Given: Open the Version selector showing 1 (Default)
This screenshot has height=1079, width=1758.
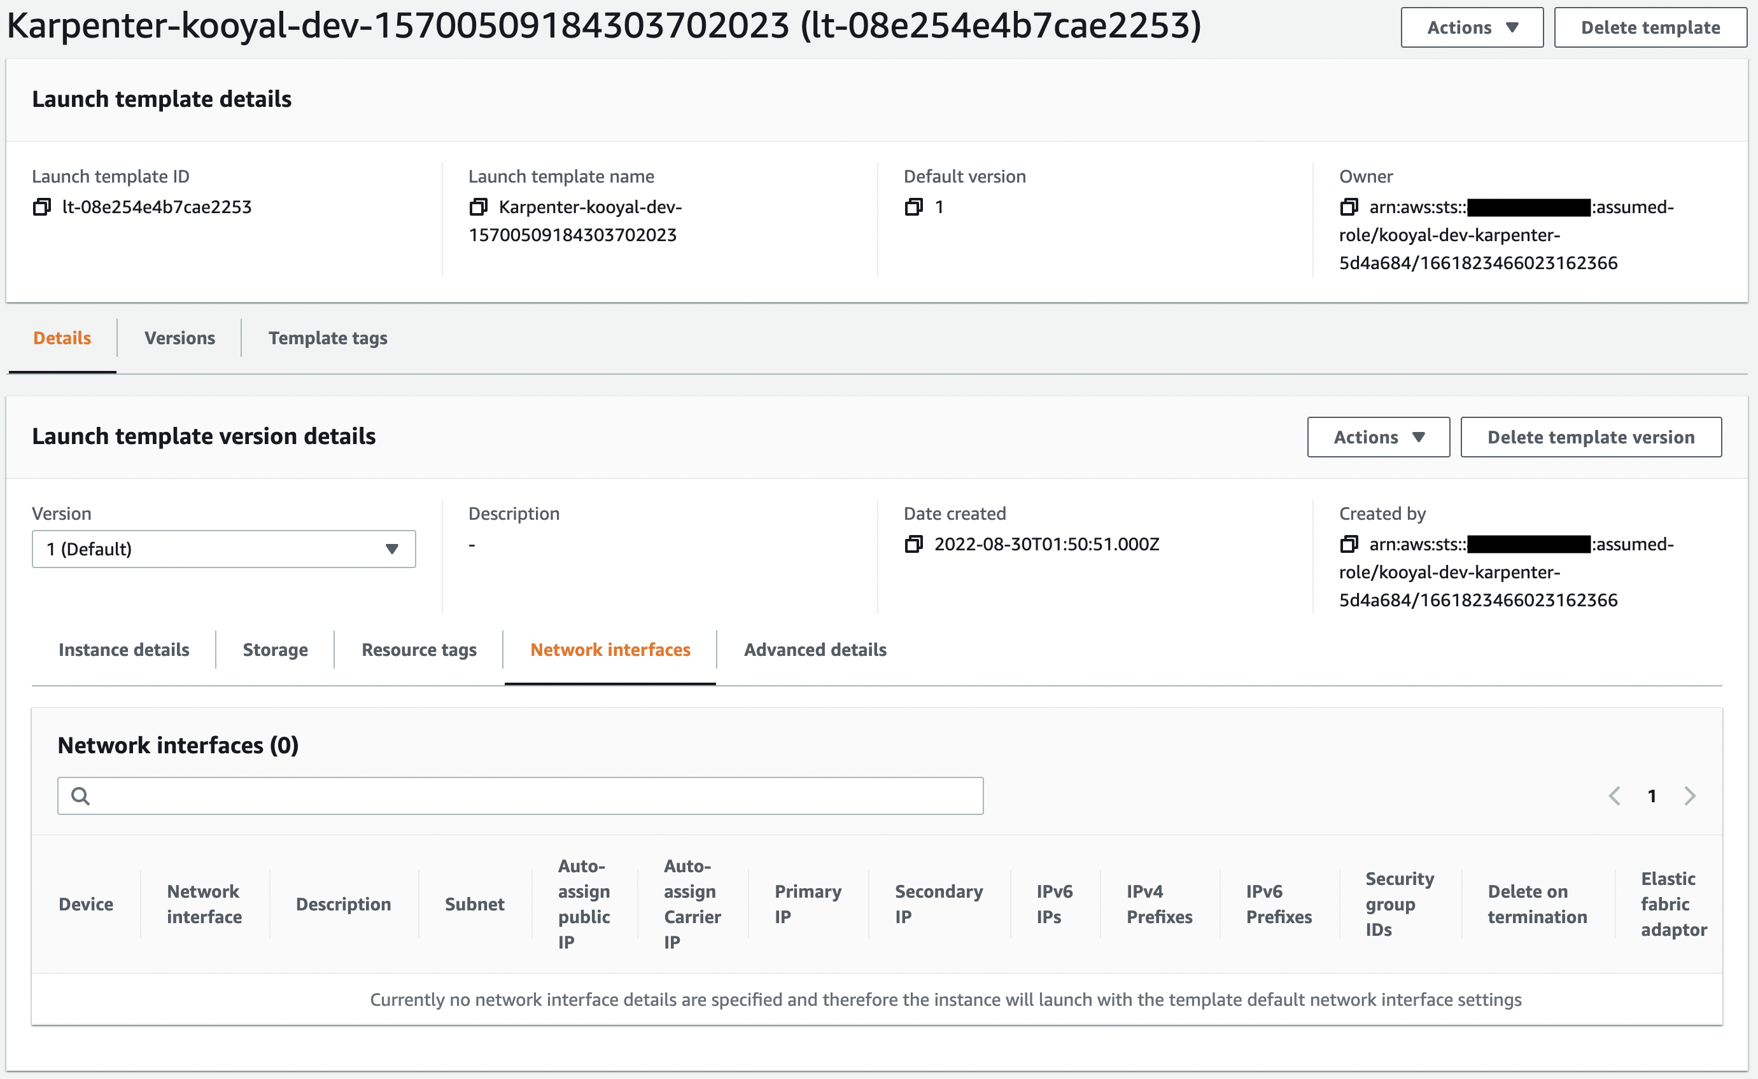Looking at the screenshot, I should coord(223,549).
